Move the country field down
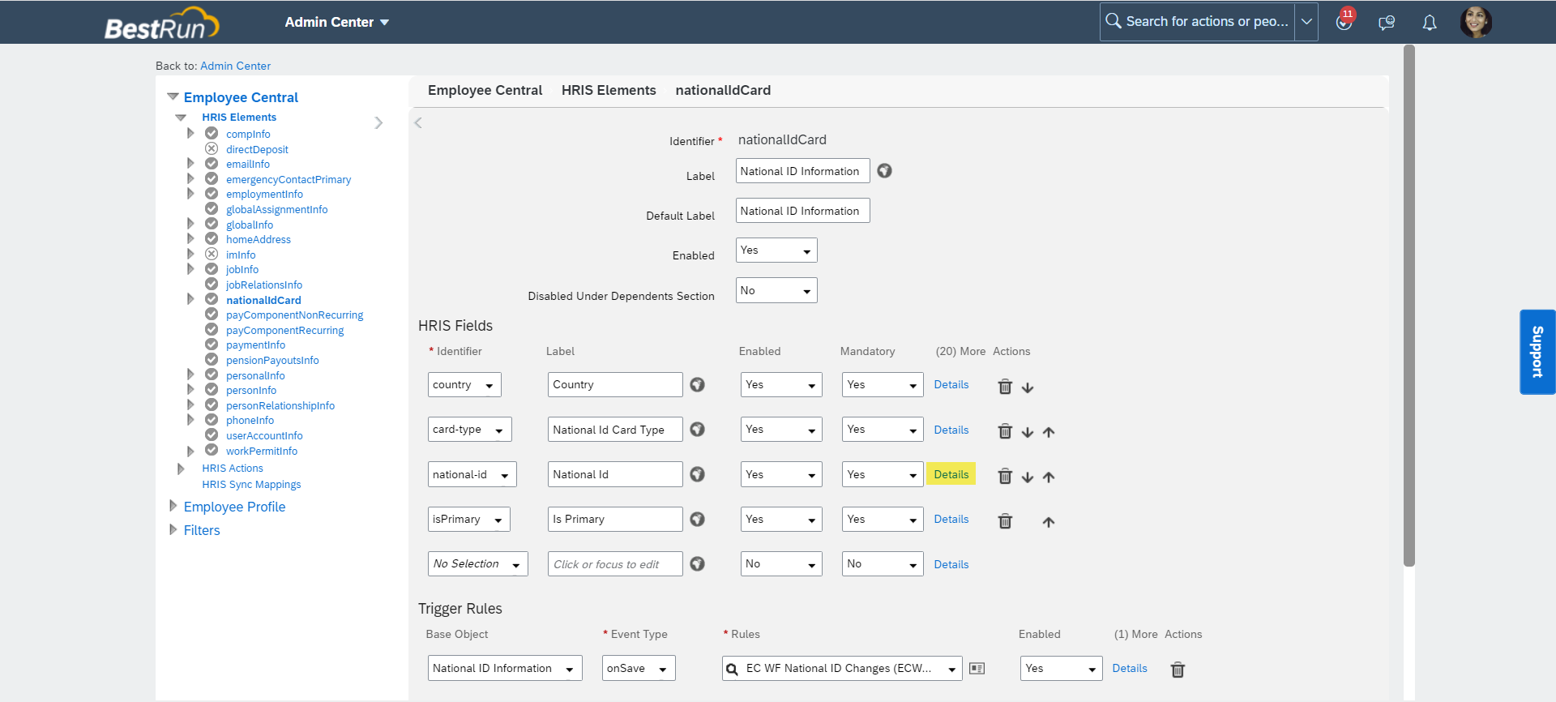The height and width of the screenshot is (702, 1556). pos(1028,387)
